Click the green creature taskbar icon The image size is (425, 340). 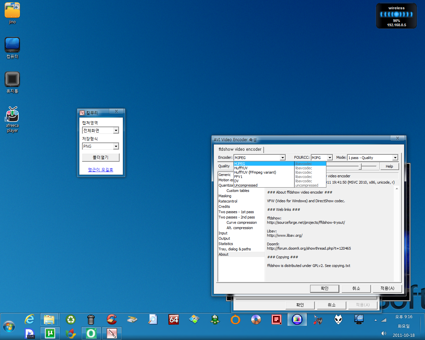click(x=215, y=319)
